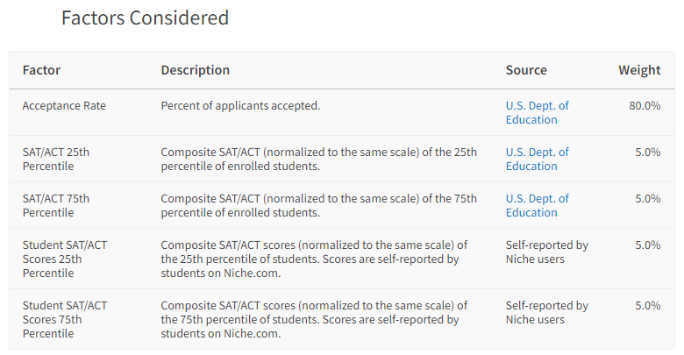Select the 80.0% weight value
This screenshot has height=355, width=684.
645,105
